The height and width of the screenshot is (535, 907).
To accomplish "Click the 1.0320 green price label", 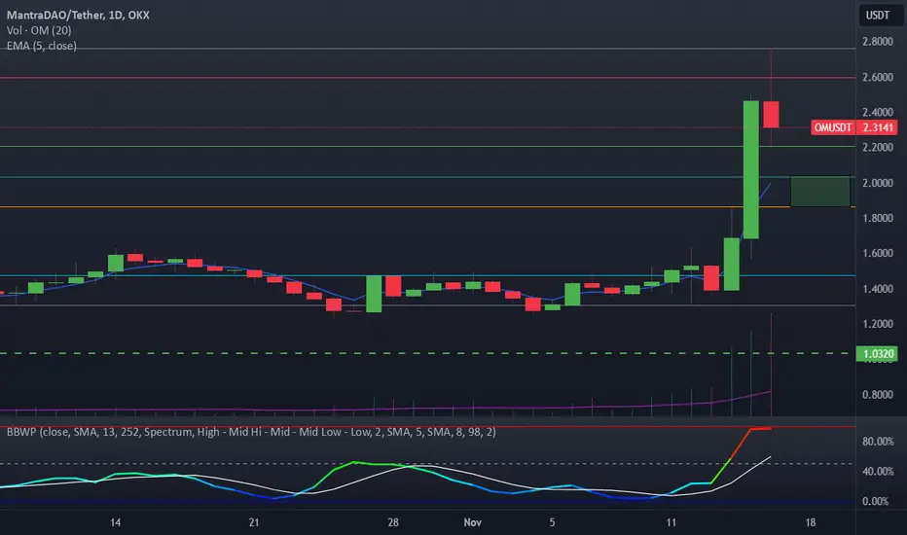I will click(878, 353).
